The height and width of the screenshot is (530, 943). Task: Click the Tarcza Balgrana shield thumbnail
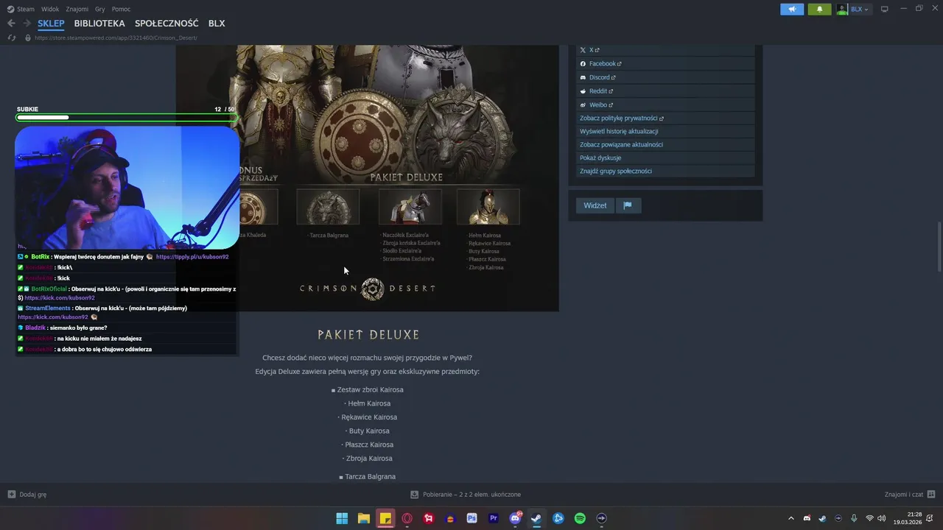328,207
